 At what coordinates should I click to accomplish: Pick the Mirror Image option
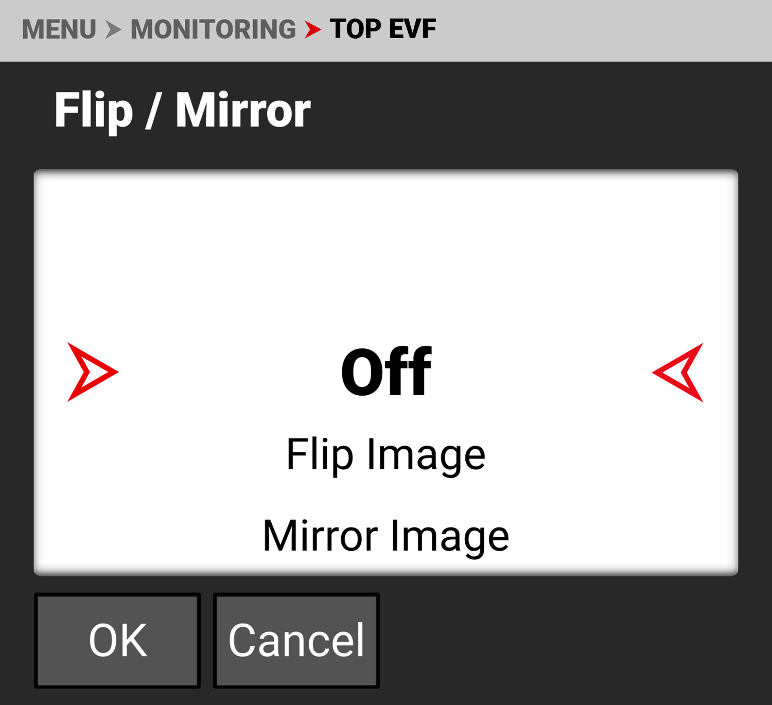[386, 536]
